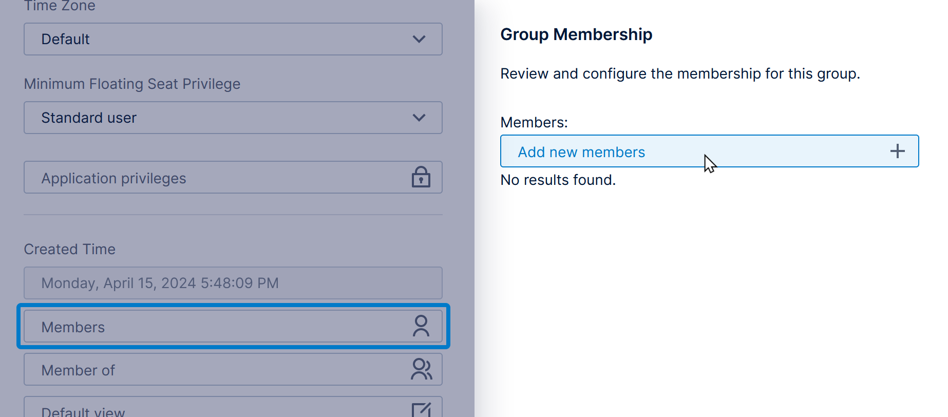948x417 pixels.
Task: Open the Standard user seat privilege dropdown
Action: click(x=233, y=118)
